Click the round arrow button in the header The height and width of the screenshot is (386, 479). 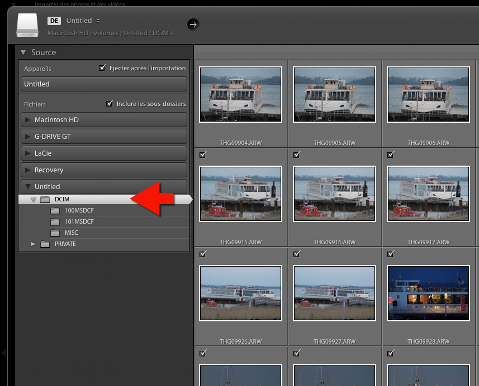(x=193, y=25)
